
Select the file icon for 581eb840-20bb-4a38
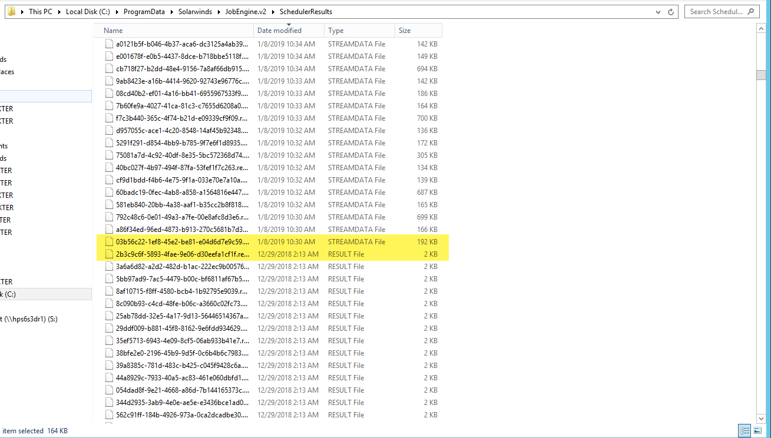[109, 204]
